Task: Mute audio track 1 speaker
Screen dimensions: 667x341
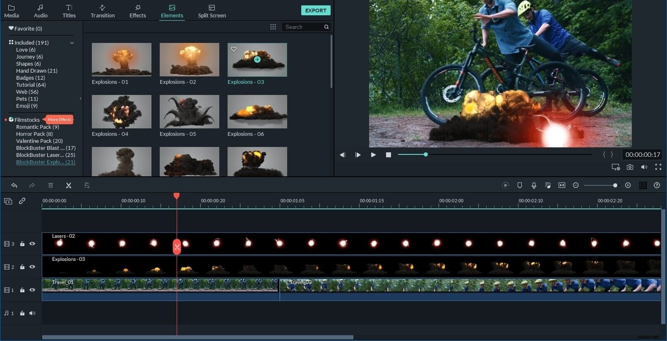Action: pyautogui.click(x=32, y=313)
